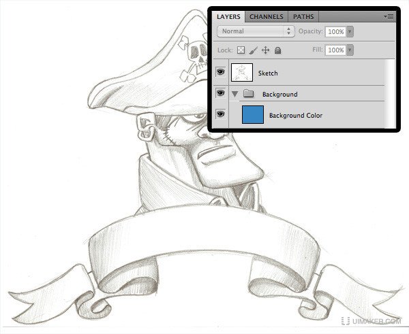Open the Layers panel options menu

pos(389,17)
